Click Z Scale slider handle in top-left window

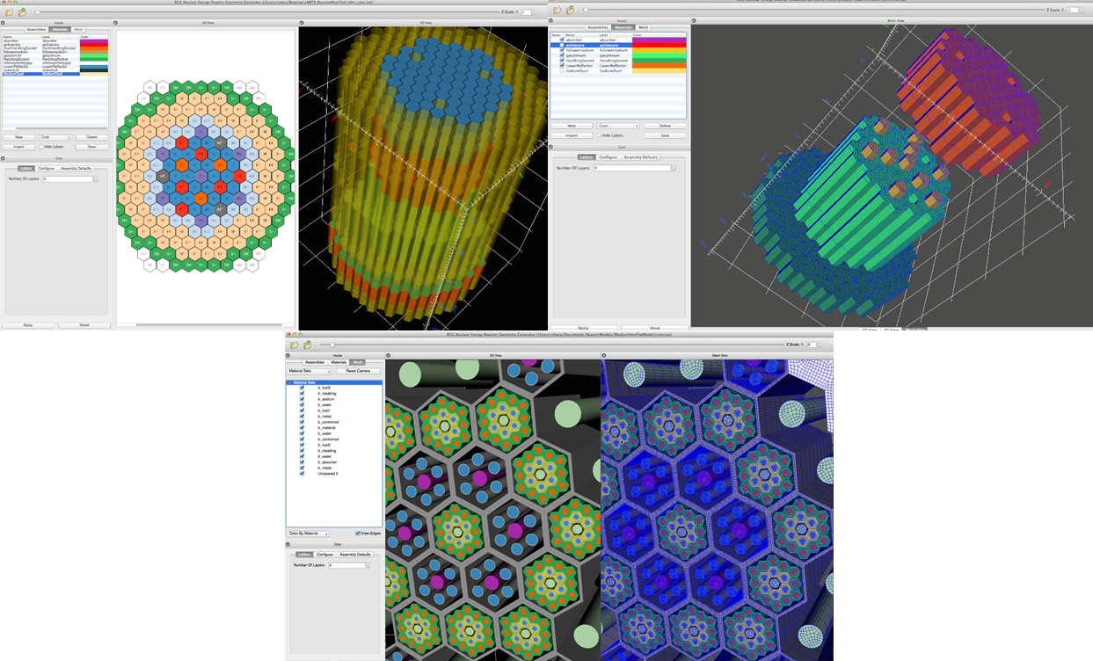point(37,12)
